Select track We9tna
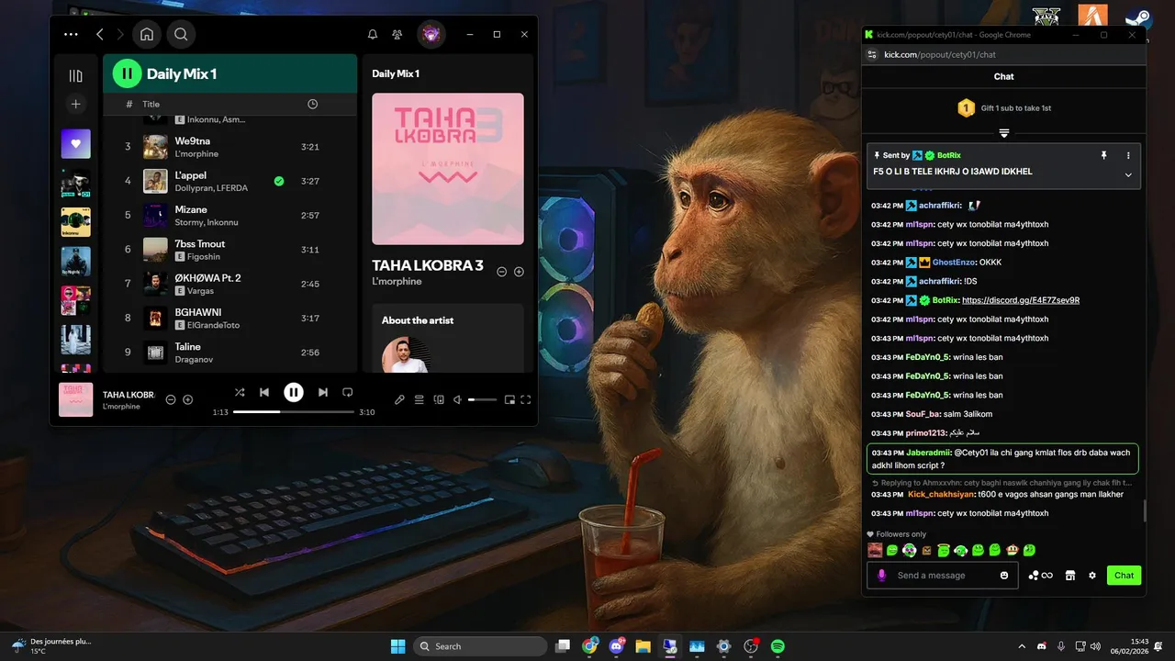The width and height of the screenshot is (1175, 661). 229,147
